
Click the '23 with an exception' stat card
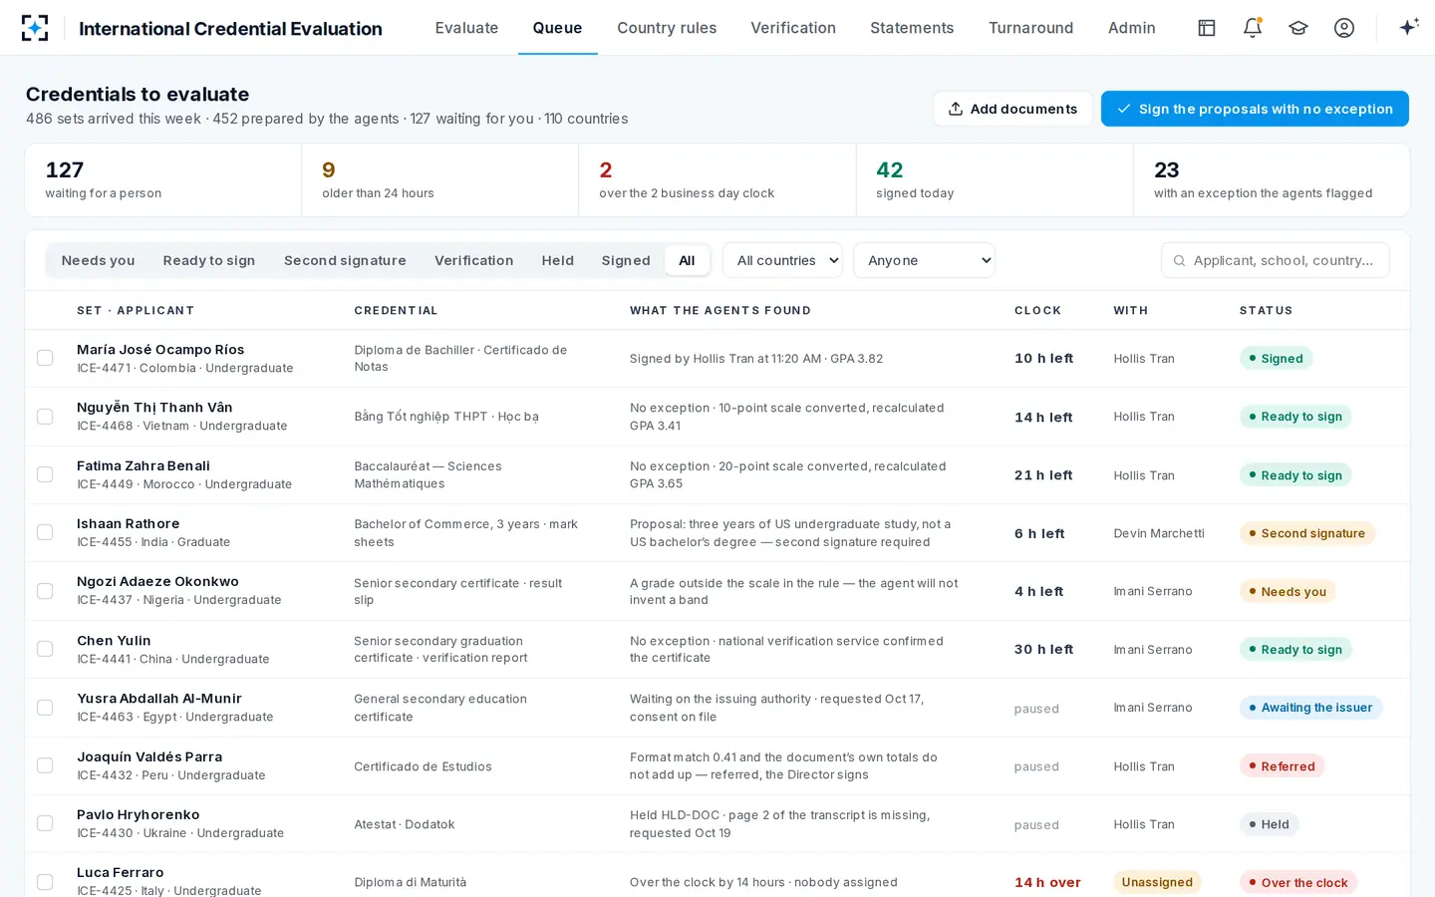1272,179
